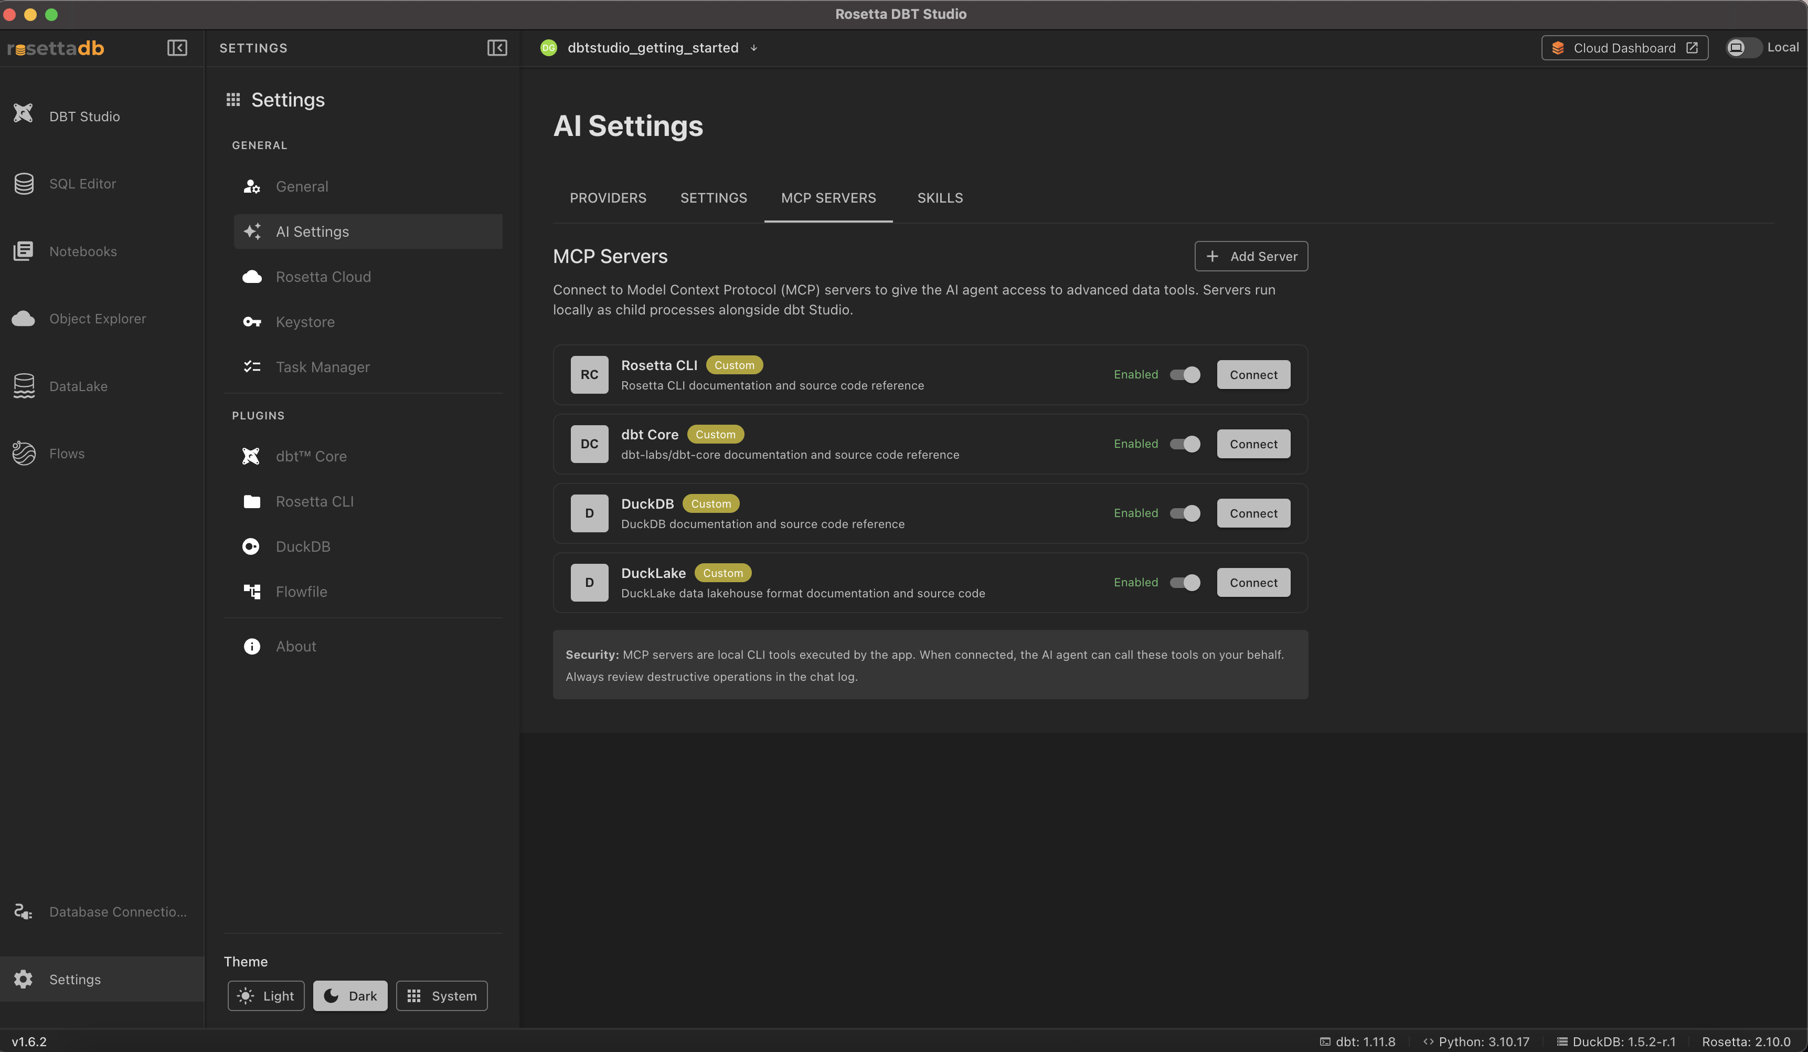Open the Flowfile plugin icon
The image size is (1808, 1052).
252,593
